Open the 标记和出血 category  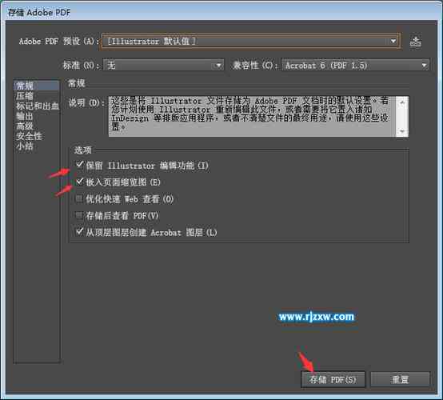pos(38,106)
